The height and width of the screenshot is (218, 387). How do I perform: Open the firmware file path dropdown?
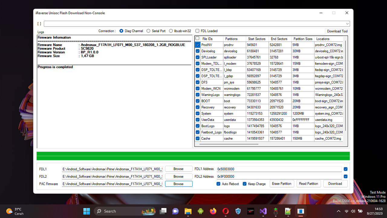[x=347, y=24]
